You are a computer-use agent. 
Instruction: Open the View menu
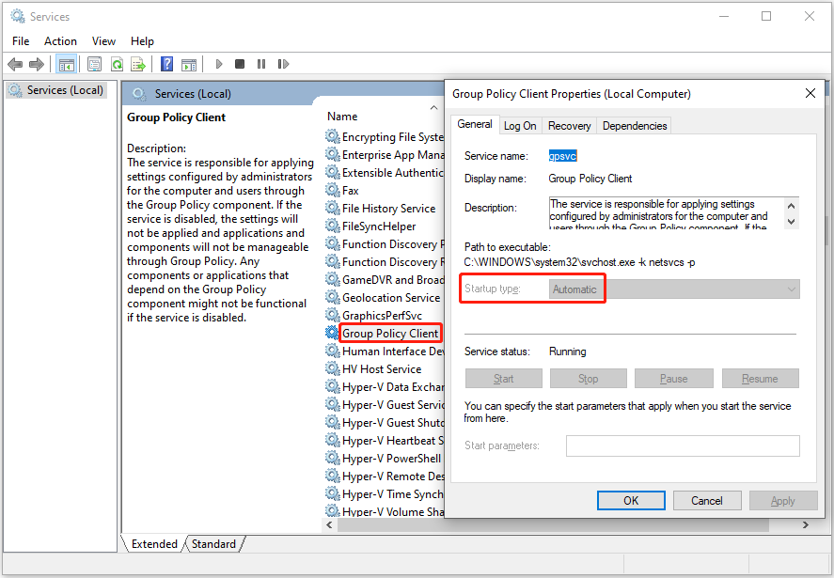[103, 41]
